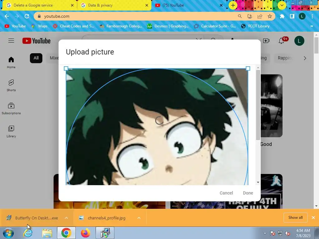
Task: Click the browser back arrow
Action: [7, 16]
